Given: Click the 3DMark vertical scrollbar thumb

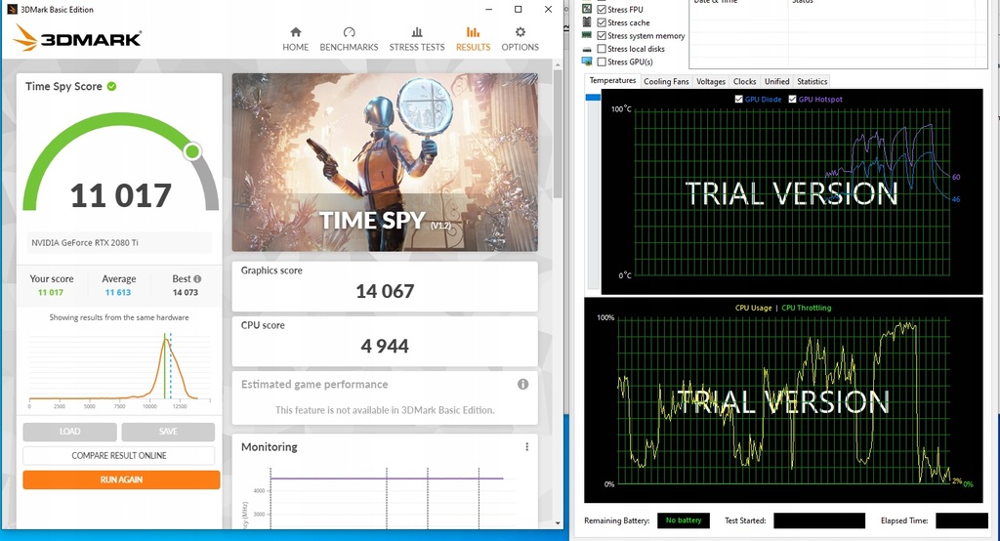Looking at the screenshot, I should pos(558,133).
